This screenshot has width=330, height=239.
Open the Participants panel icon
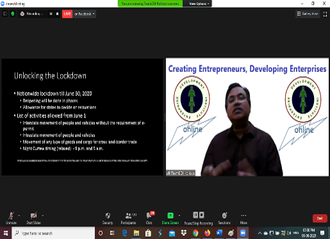[128, 215]
